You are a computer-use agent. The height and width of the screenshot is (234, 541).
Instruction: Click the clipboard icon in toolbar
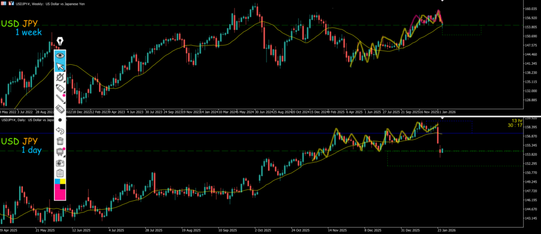(60, 173)
